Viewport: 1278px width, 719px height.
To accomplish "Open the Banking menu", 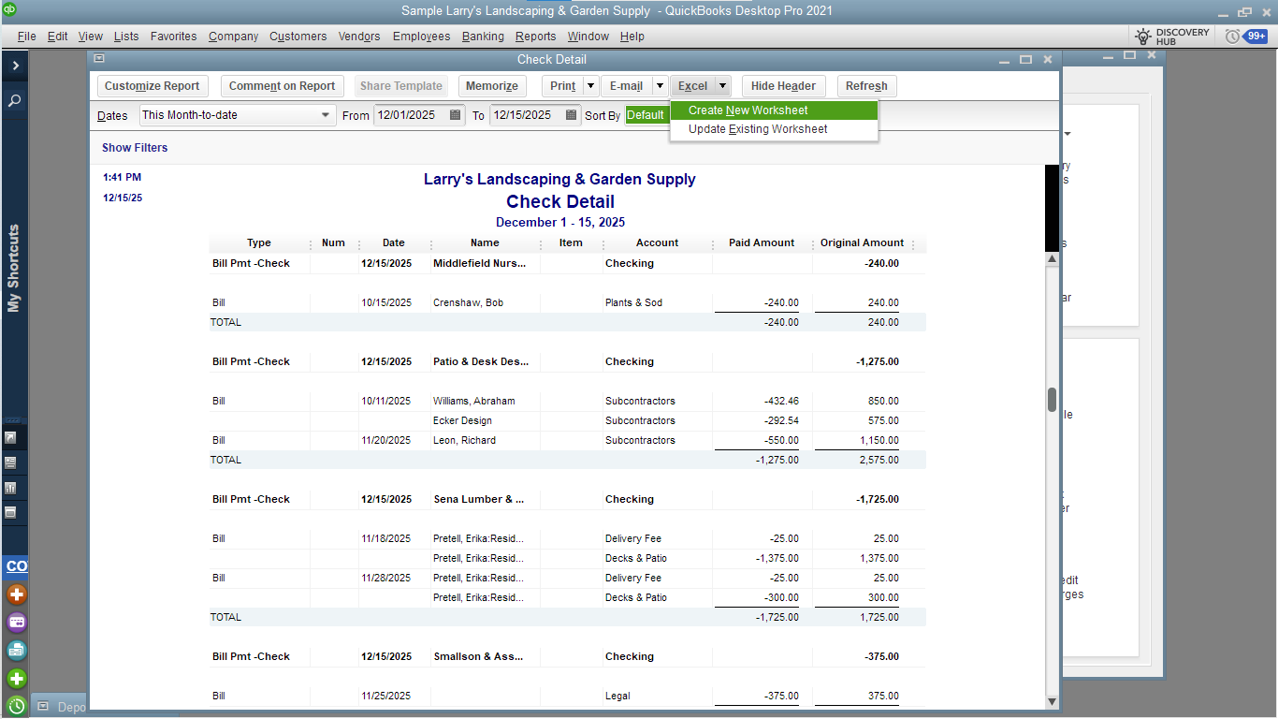I will (x=483, y=37).
